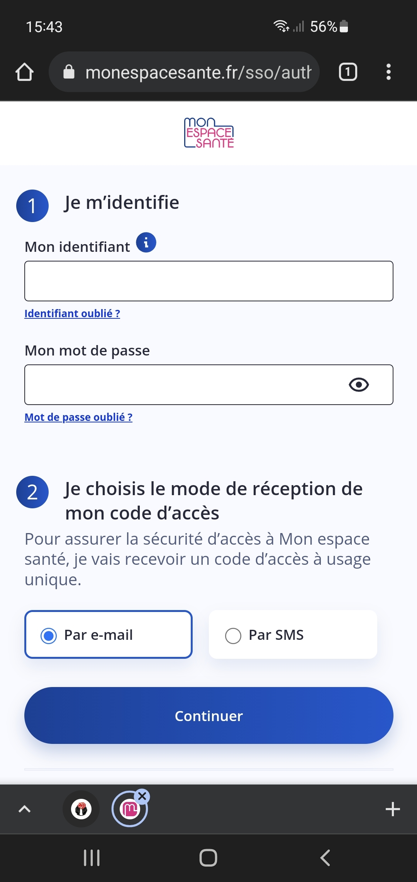
Task: Add a new tab with the plus icon
Action: click(x=393, y=809)
